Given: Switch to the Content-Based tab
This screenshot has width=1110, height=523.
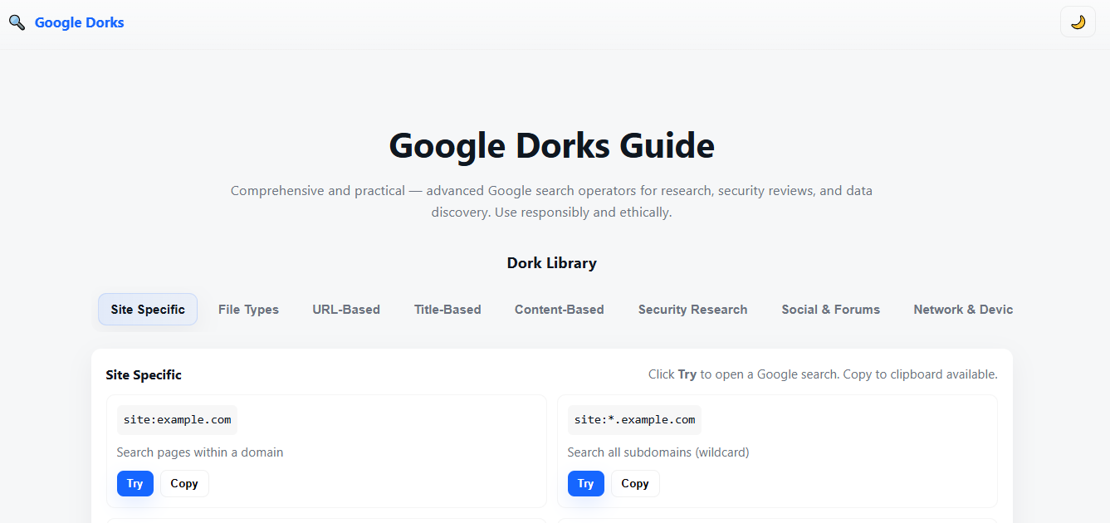Looking at the screenshot, I should pos(559,309).
